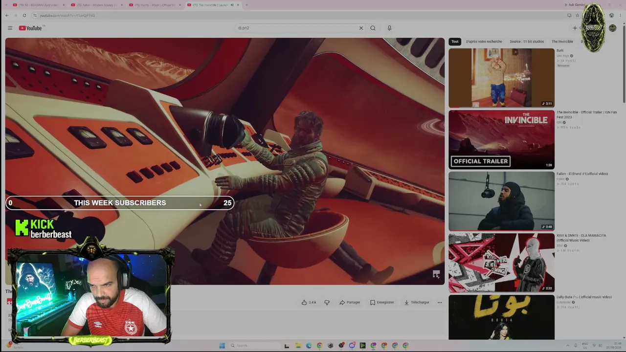626x352 pixels.
Task: Select "D'après votre recherche" filter chip
Action: pyautogui.click(x=484, y=42)
